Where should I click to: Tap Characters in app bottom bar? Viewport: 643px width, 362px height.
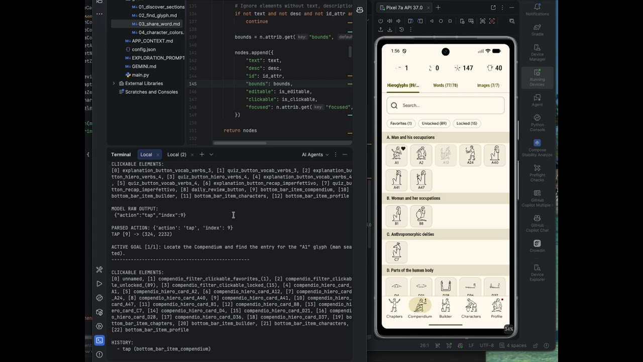[471, 309]
